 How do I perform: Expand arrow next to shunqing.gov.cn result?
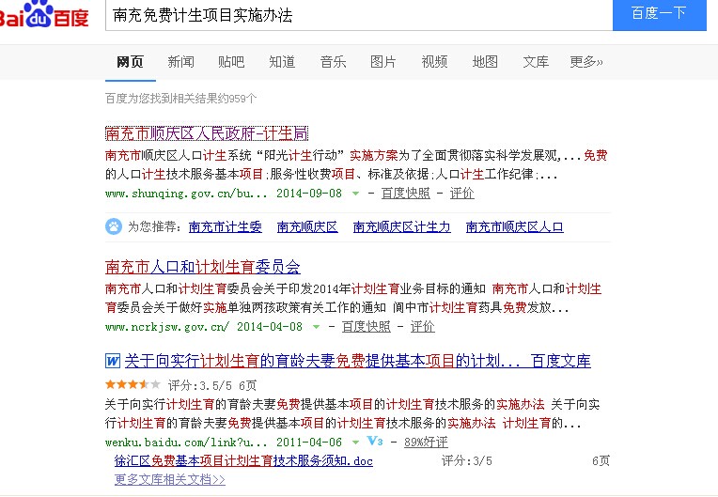pyautogui.click(x=355, y=194)
